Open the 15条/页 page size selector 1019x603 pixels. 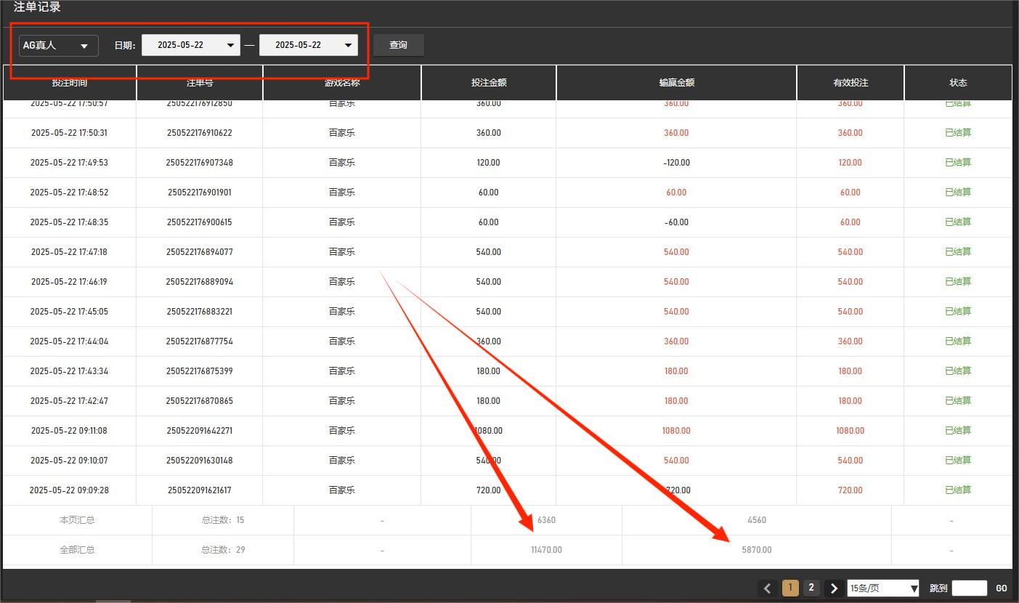click(x=882, y=588)
